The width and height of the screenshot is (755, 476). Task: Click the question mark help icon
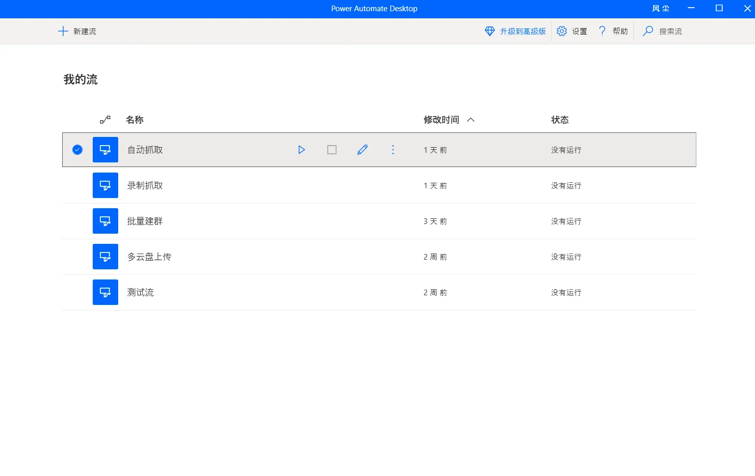pos(602,31)
